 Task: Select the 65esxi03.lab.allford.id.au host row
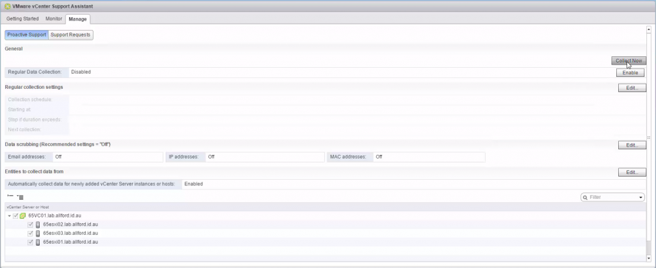click(325, 233)
